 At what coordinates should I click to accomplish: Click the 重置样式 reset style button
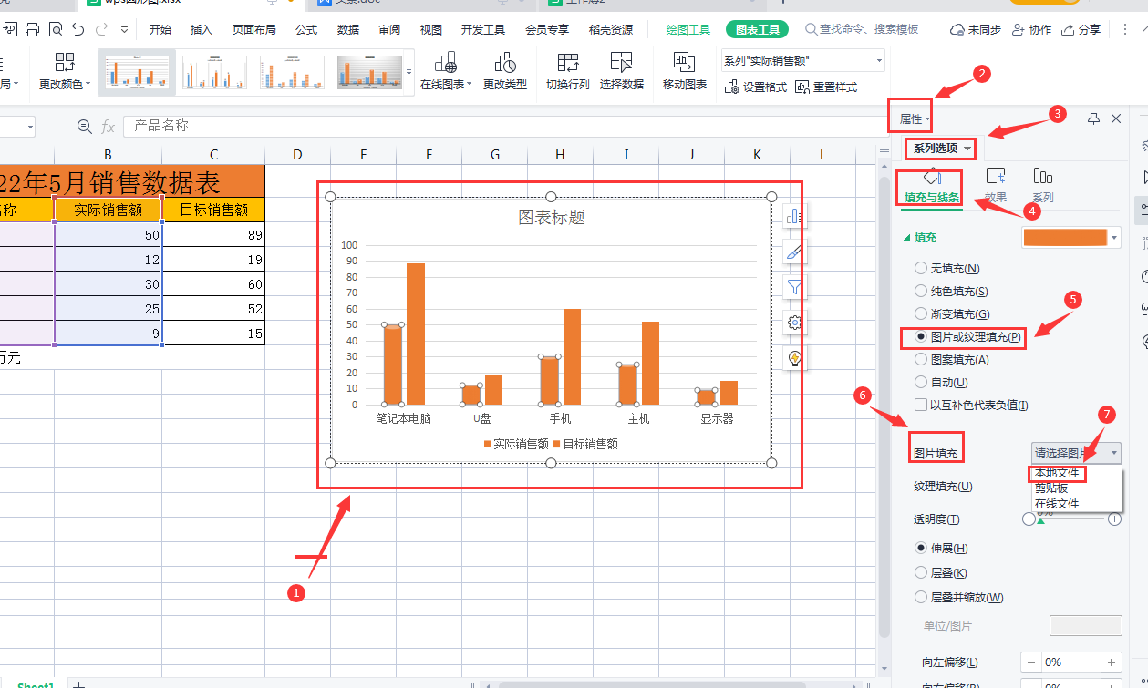pos(826,87)
